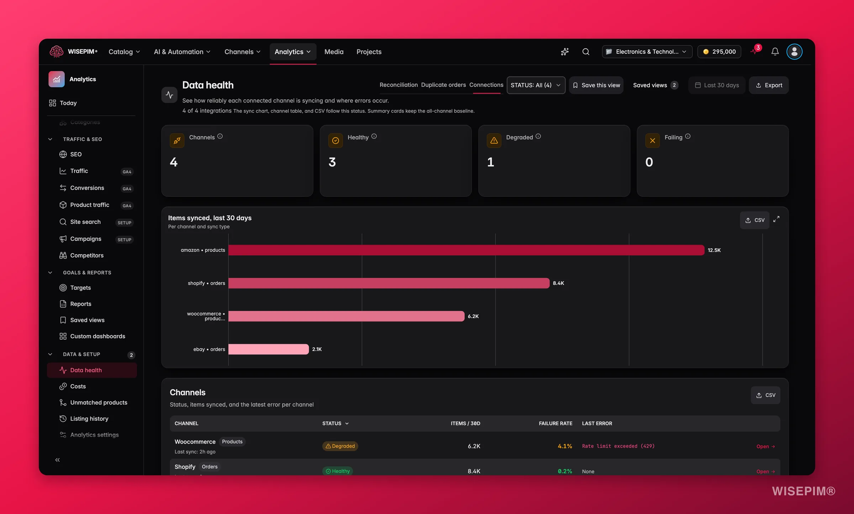854x514 pixels.
Task: Click the search magnifier icon
Action: click(586, 52)
